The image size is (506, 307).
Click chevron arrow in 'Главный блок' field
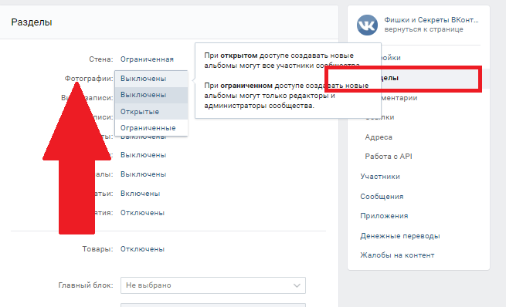297,285
